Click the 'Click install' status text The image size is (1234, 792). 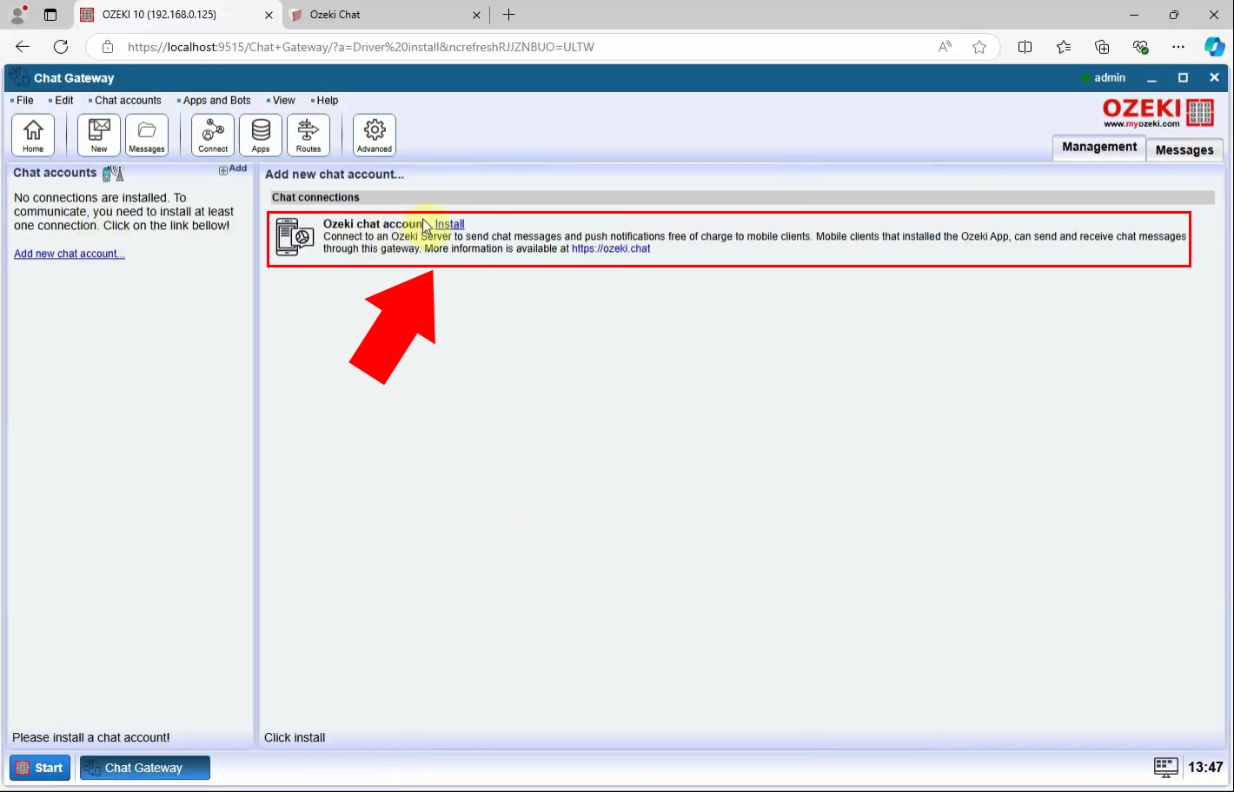point(295,737)
